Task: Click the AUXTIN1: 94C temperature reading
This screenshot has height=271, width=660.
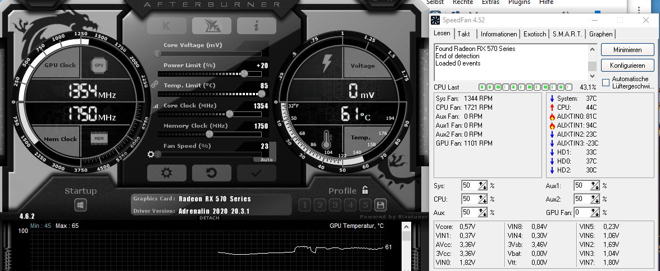Action: pos(577,125)
